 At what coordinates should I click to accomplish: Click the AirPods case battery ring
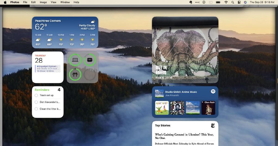tap(90, 60)
